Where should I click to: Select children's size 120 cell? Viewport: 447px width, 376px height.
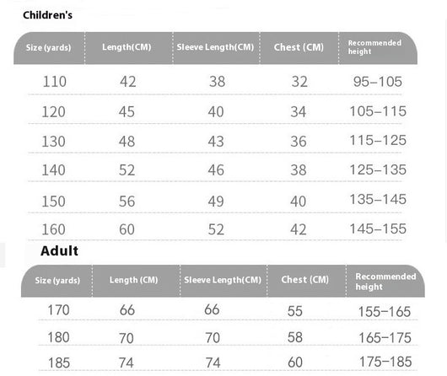pyautogui.click(x=54, y=111)
